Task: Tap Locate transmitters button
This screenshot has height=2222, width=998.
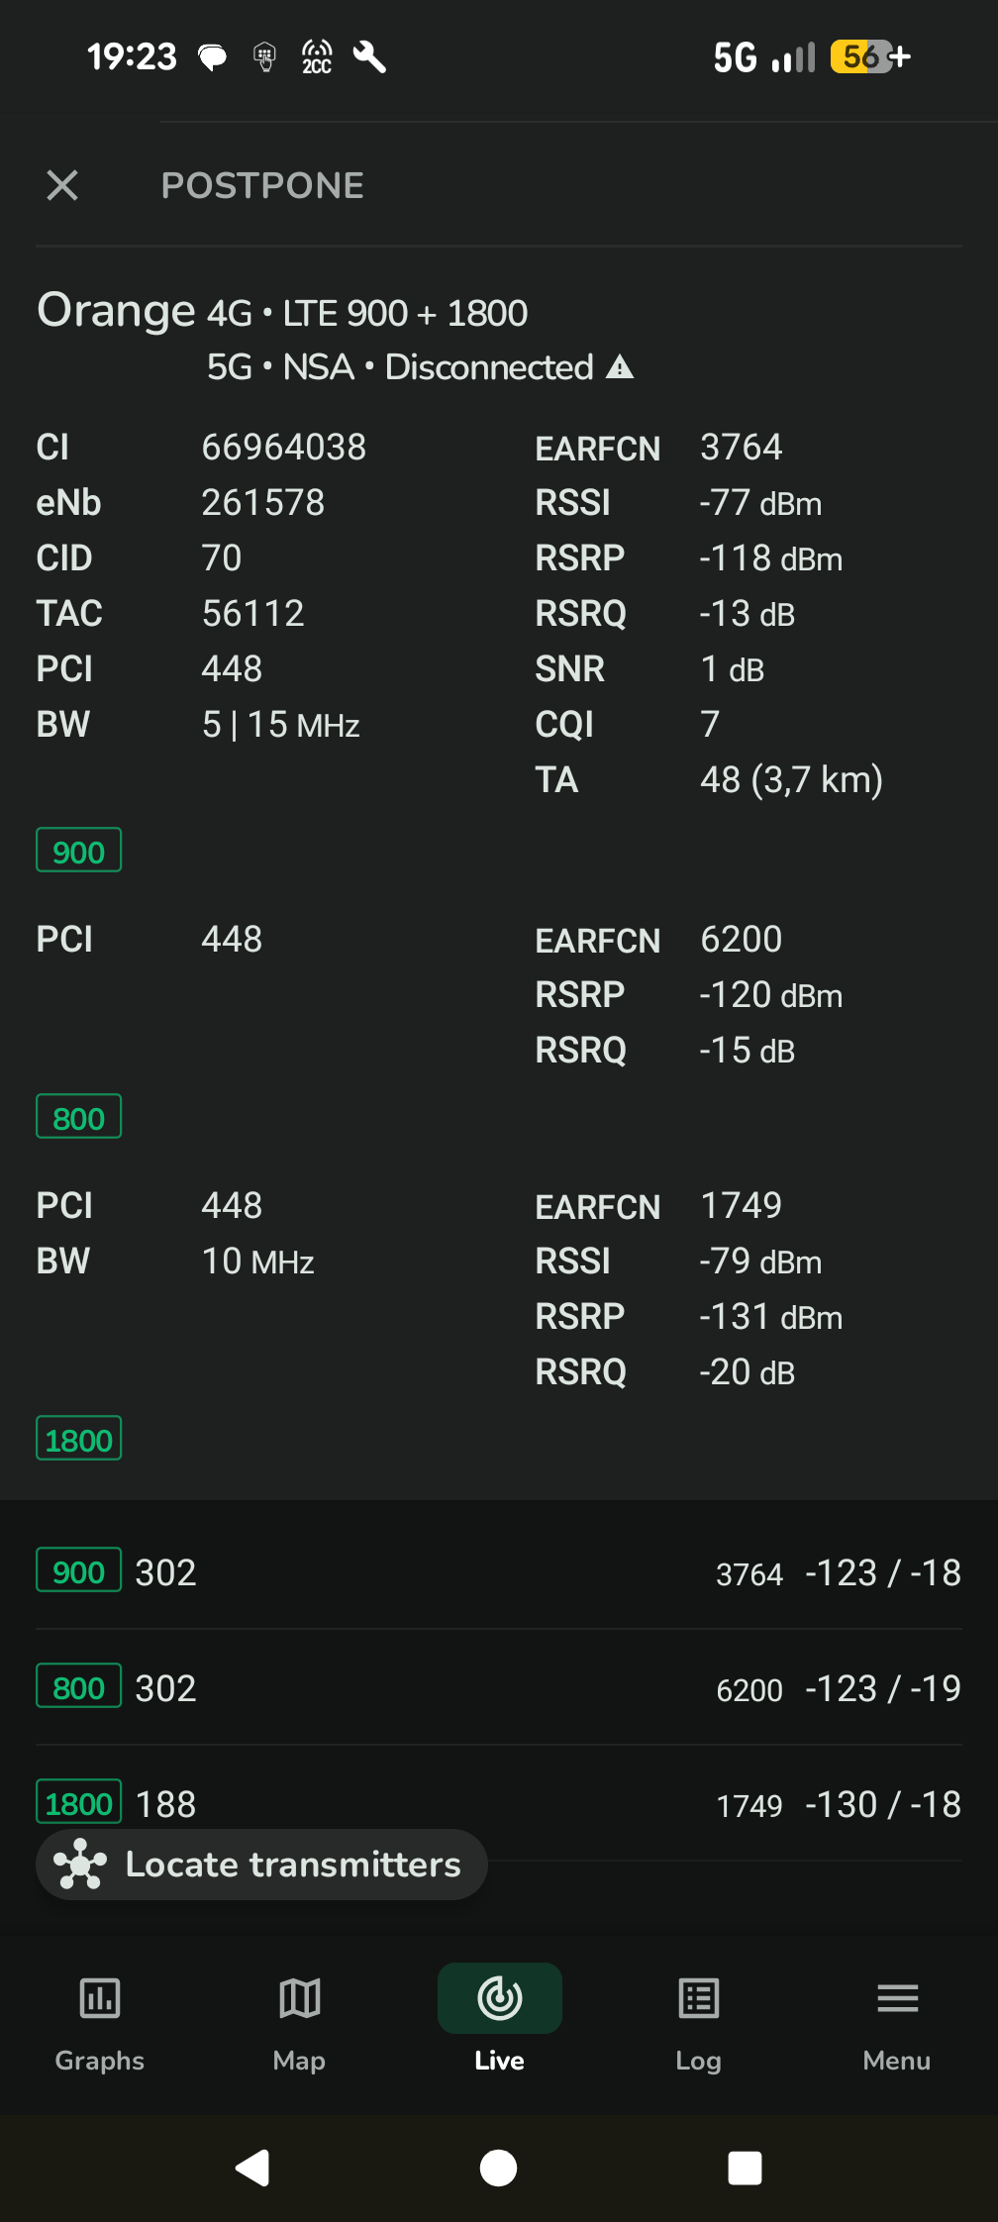Action: pos(261,1865)
